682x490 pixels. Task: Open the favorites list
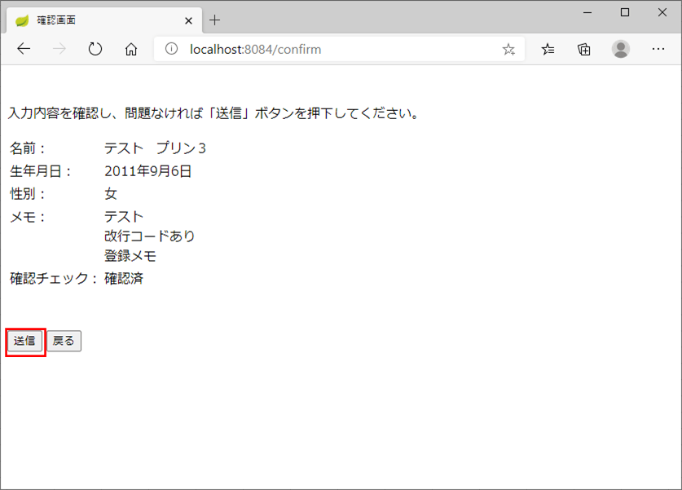(548, 49)
